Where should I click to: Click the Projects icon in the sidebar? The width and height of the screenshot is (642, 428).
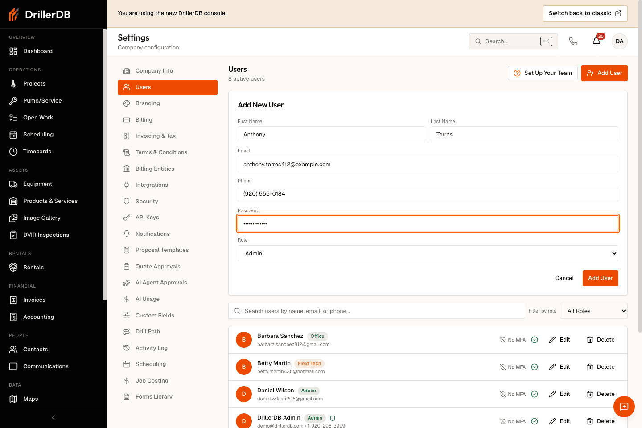(13, 84)
